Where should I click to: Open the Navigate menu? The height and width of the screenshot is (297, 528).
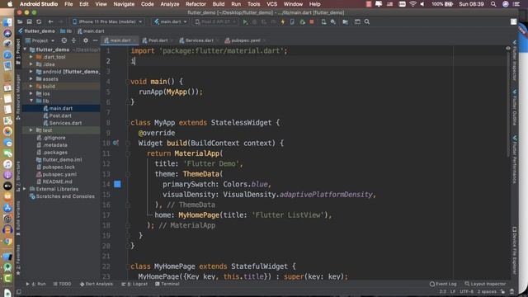pos(124,4)
